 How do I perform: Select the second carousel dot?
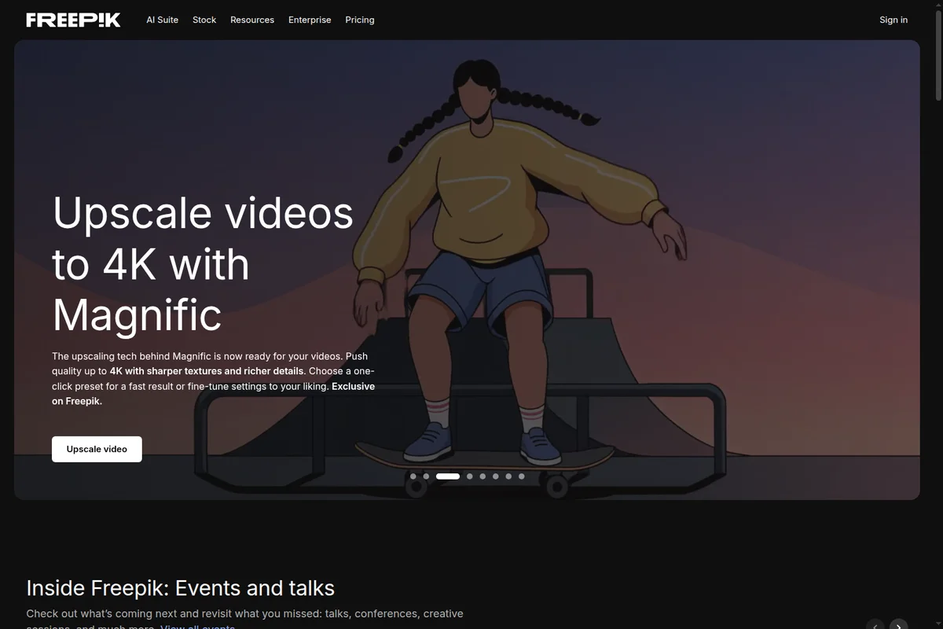(426, 476)
